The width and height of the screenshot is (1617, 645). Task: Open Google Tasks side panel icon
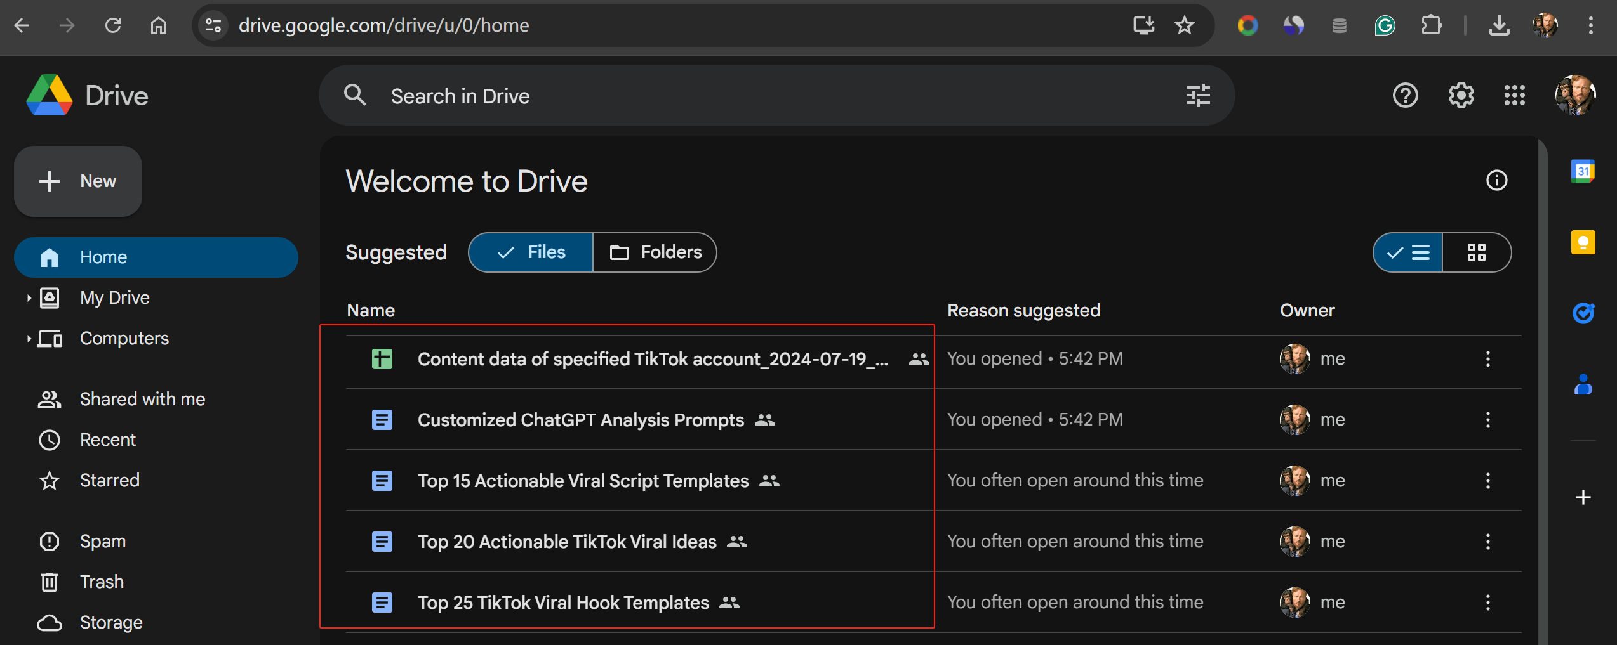coord(1583,313)
